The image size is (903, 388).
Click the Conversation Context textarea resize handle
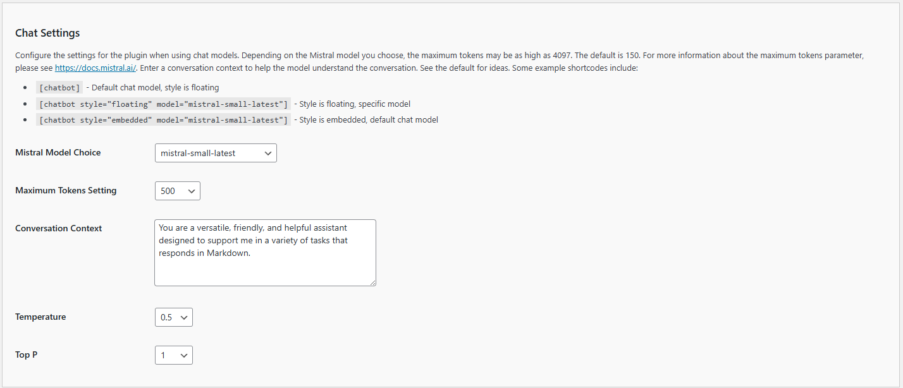372,282
